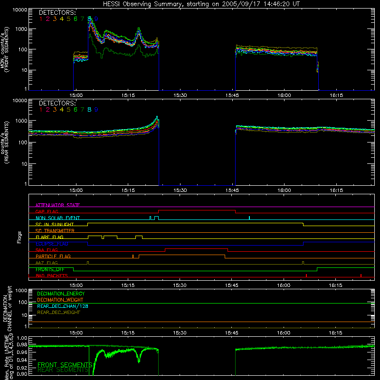
Task: Click the ECLIPSE_FLAG label
Action: 52,244
